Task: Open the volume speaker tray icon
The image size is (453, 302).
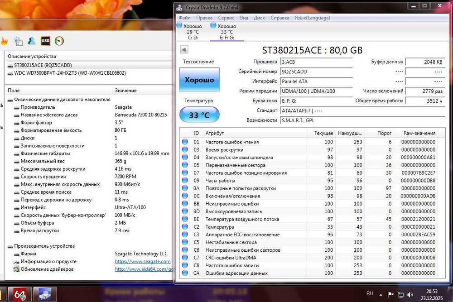Action: (410, 294)
